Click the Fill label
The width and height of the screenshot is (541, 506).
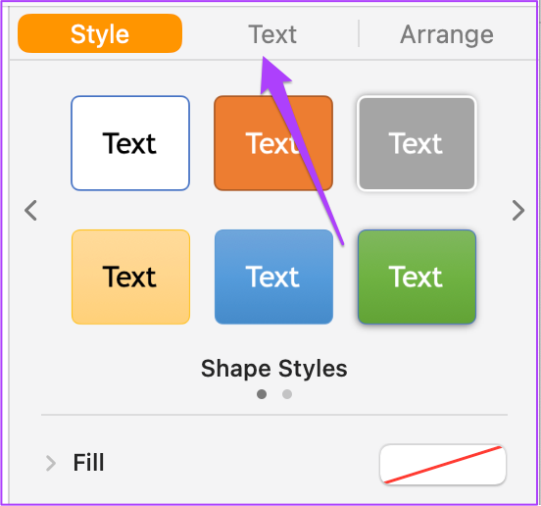88,463
